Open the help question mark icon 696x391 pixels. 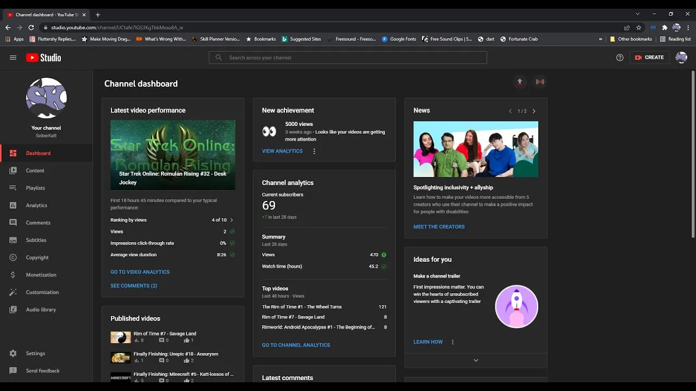pyautogui.click(x=620, y=58)
